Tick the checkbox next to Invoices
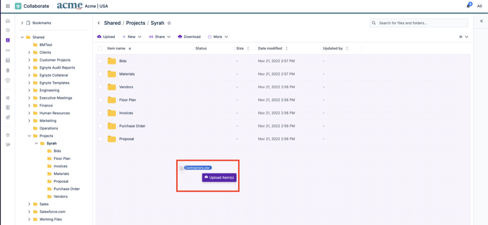The image size is (488, 225). pos(101,113)
